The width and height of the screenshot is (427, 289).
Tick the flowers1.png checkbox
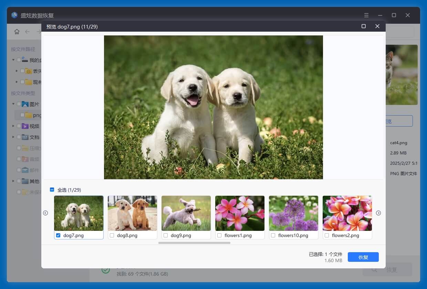click(x=219, y=235)
